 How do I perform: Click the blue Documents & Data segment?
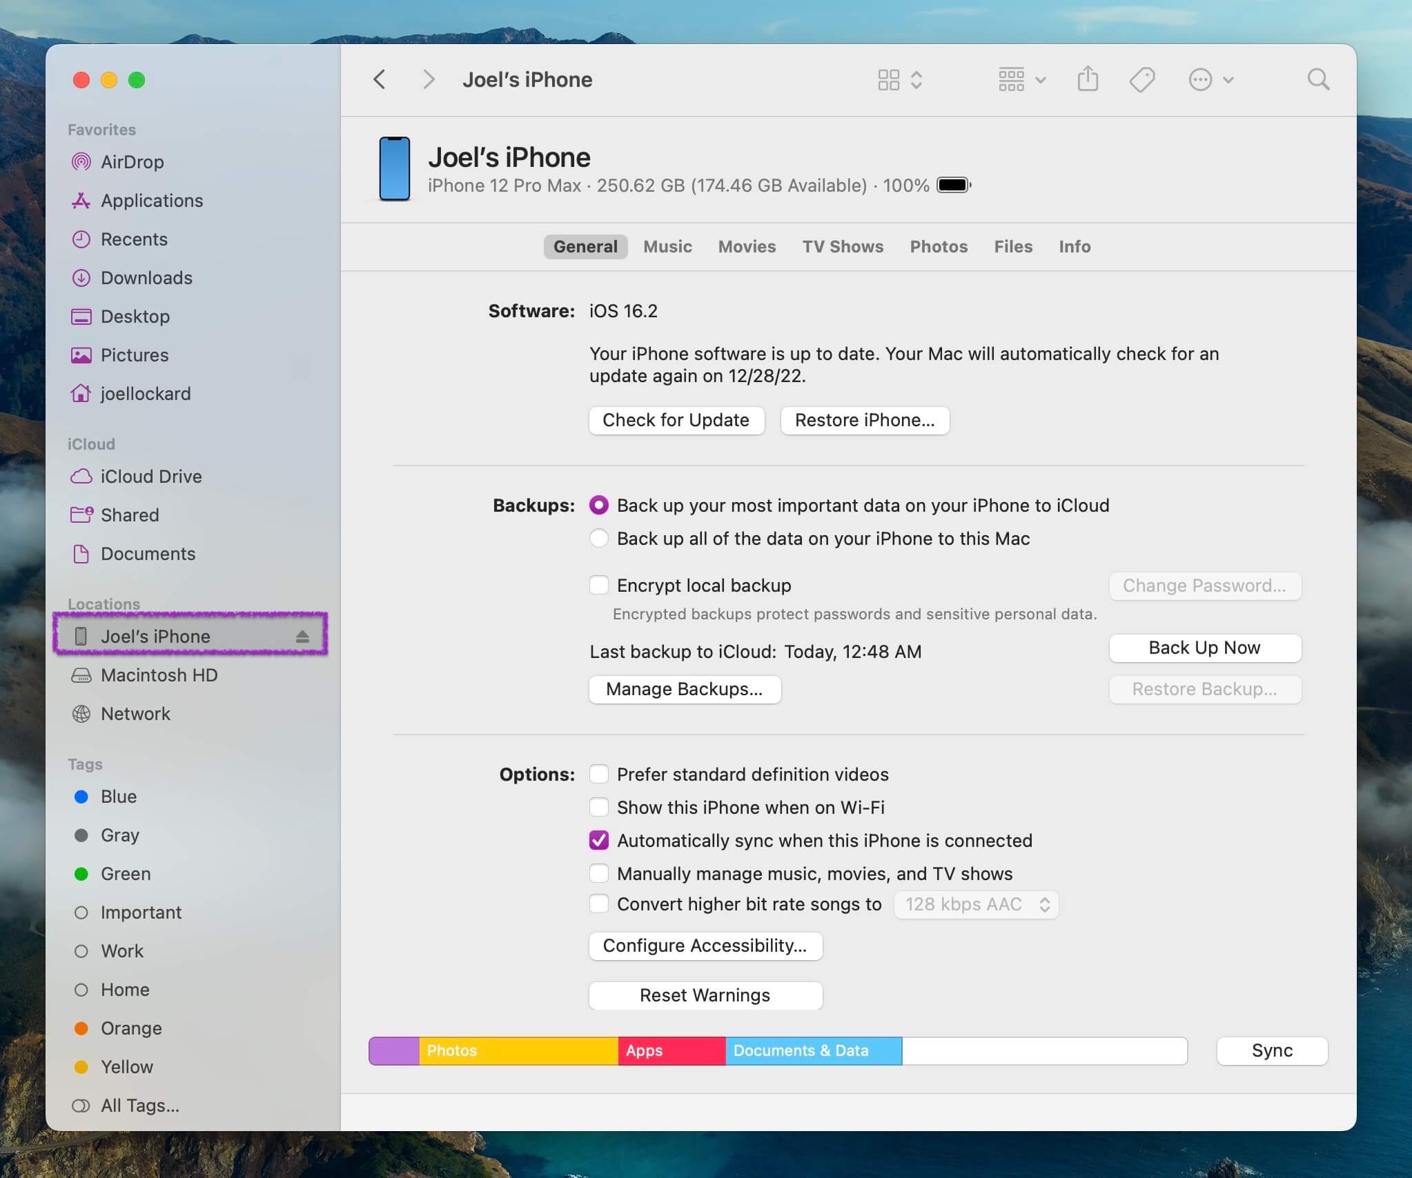pos(814,1051)
